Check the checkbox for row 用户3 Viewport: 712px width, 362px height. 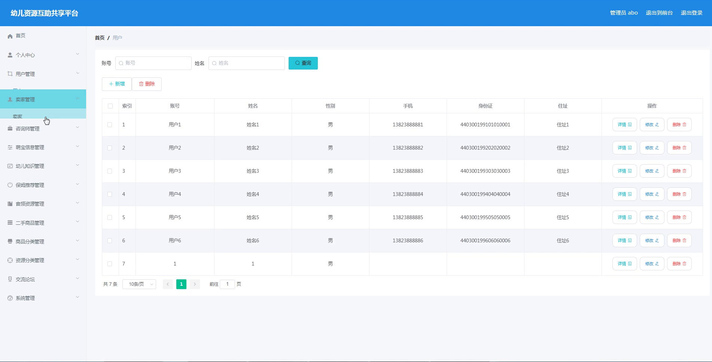pos(110,171)
